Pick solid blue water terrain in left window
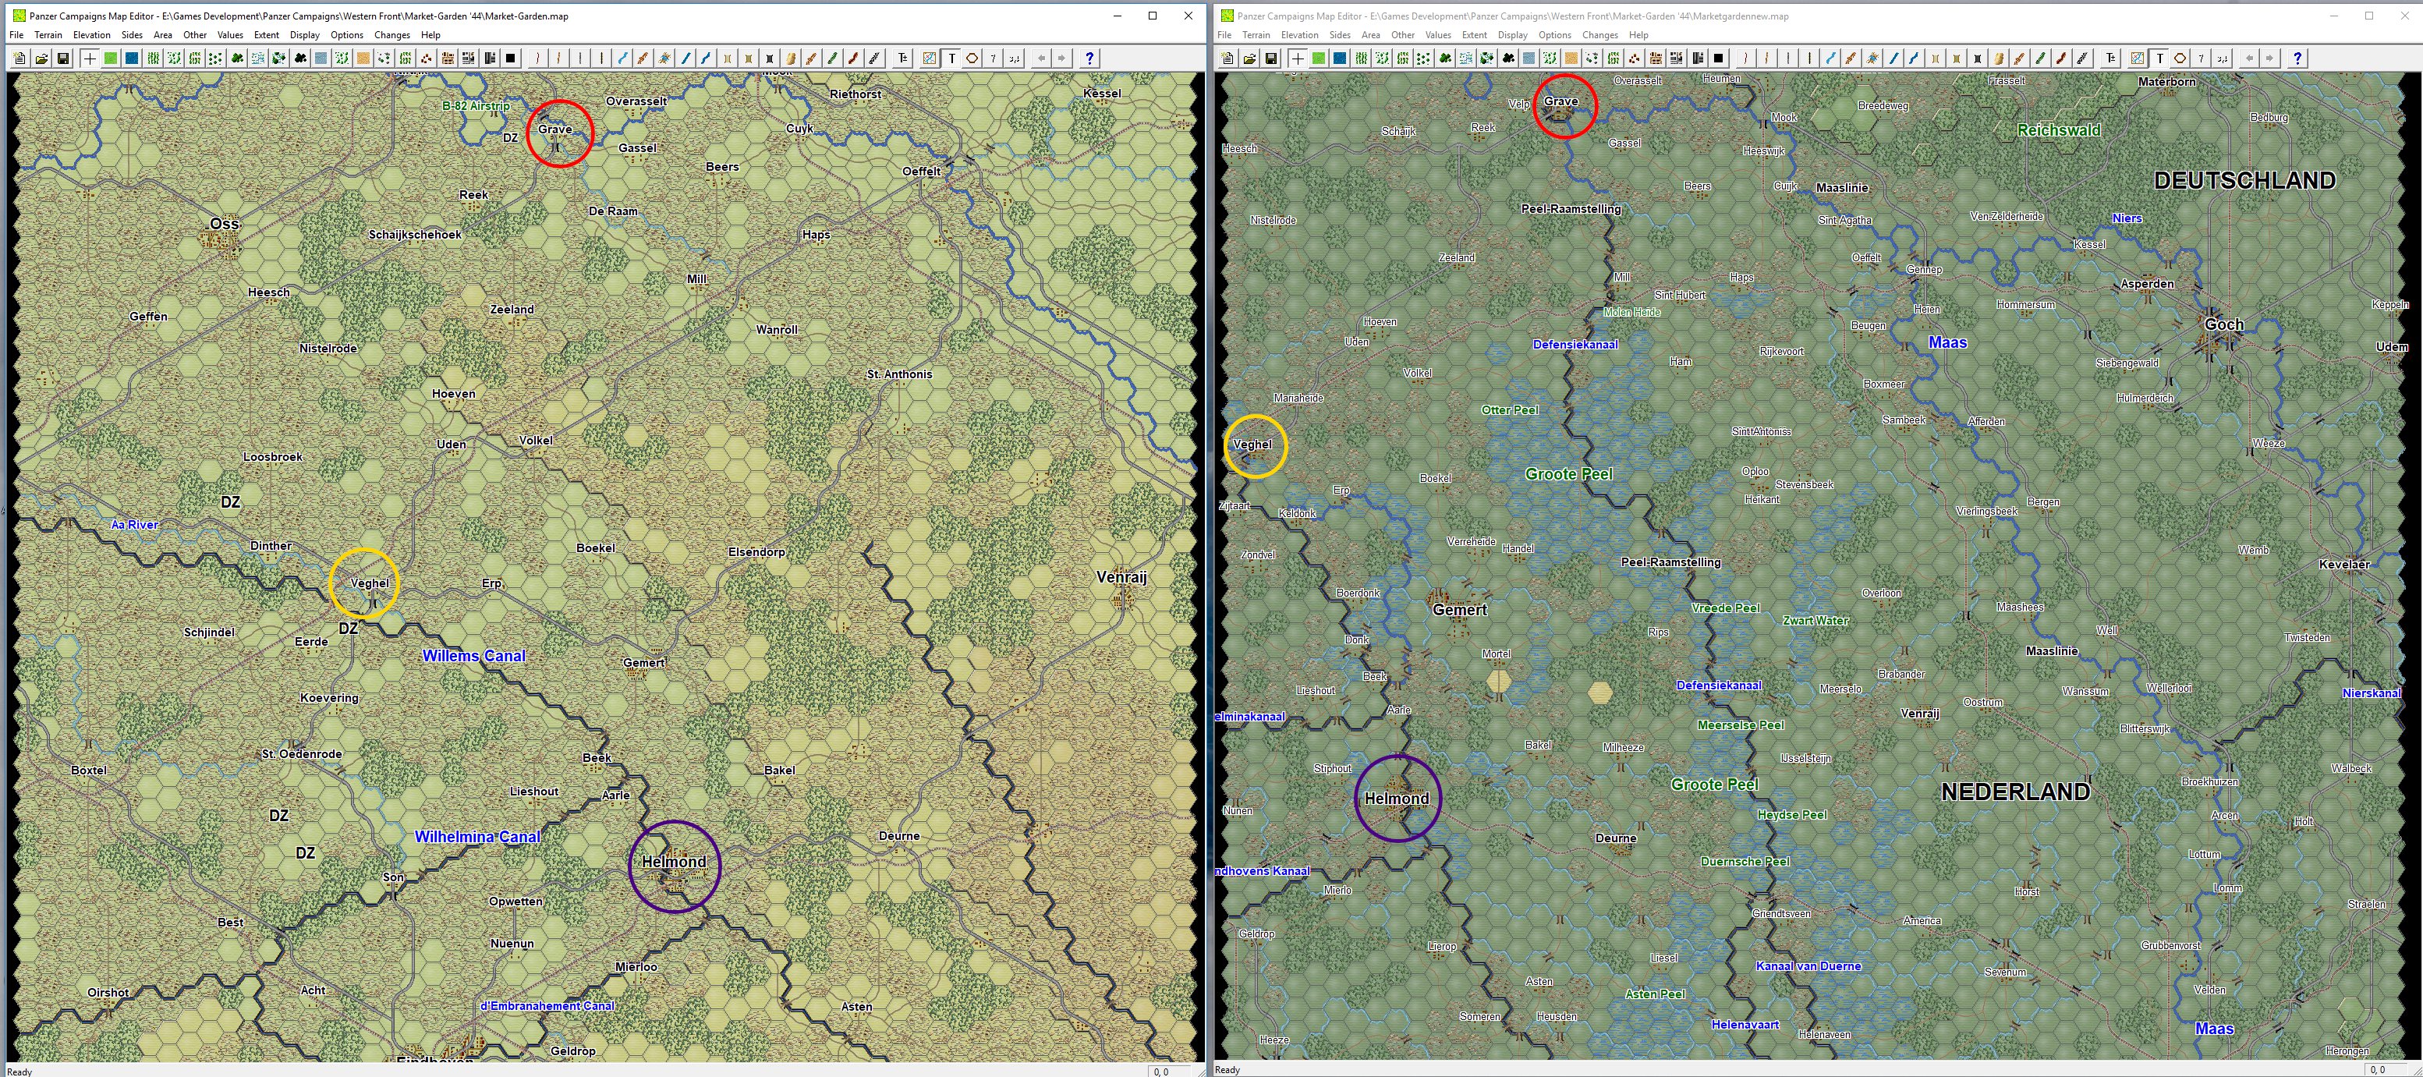This screenshot has width=2423, height=1077. [x=132, y=58]
